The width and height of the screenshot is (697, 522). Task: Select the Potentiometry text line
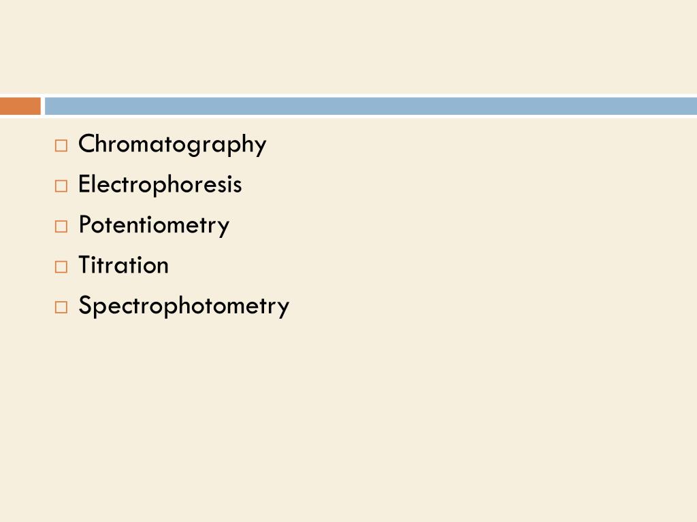(x=154, y=225)
